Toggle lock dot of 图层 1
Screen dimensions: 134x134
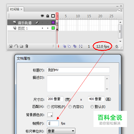pyautogui.click(x=48, y=28)
